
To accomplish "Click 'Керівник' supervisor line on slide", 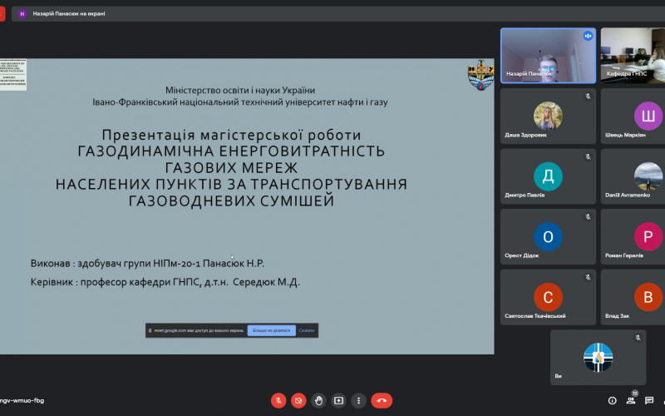I will pos(165,282).
